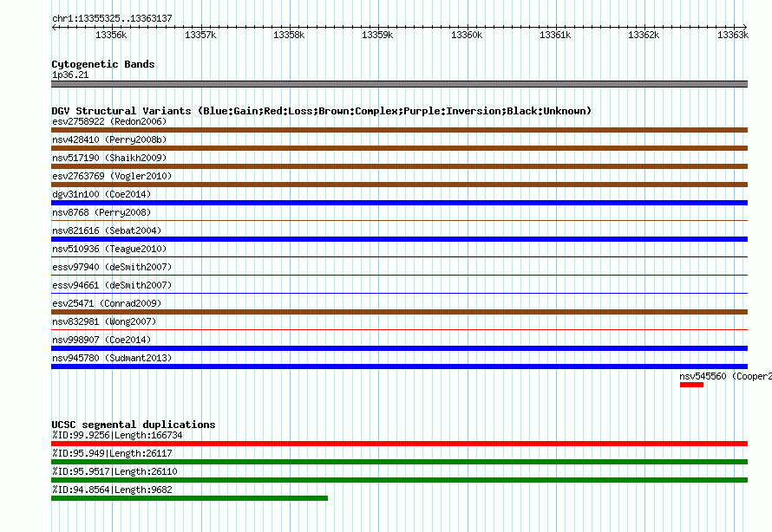
Task: Click the 13358k ruler tick label
Action: click(289, 35)
